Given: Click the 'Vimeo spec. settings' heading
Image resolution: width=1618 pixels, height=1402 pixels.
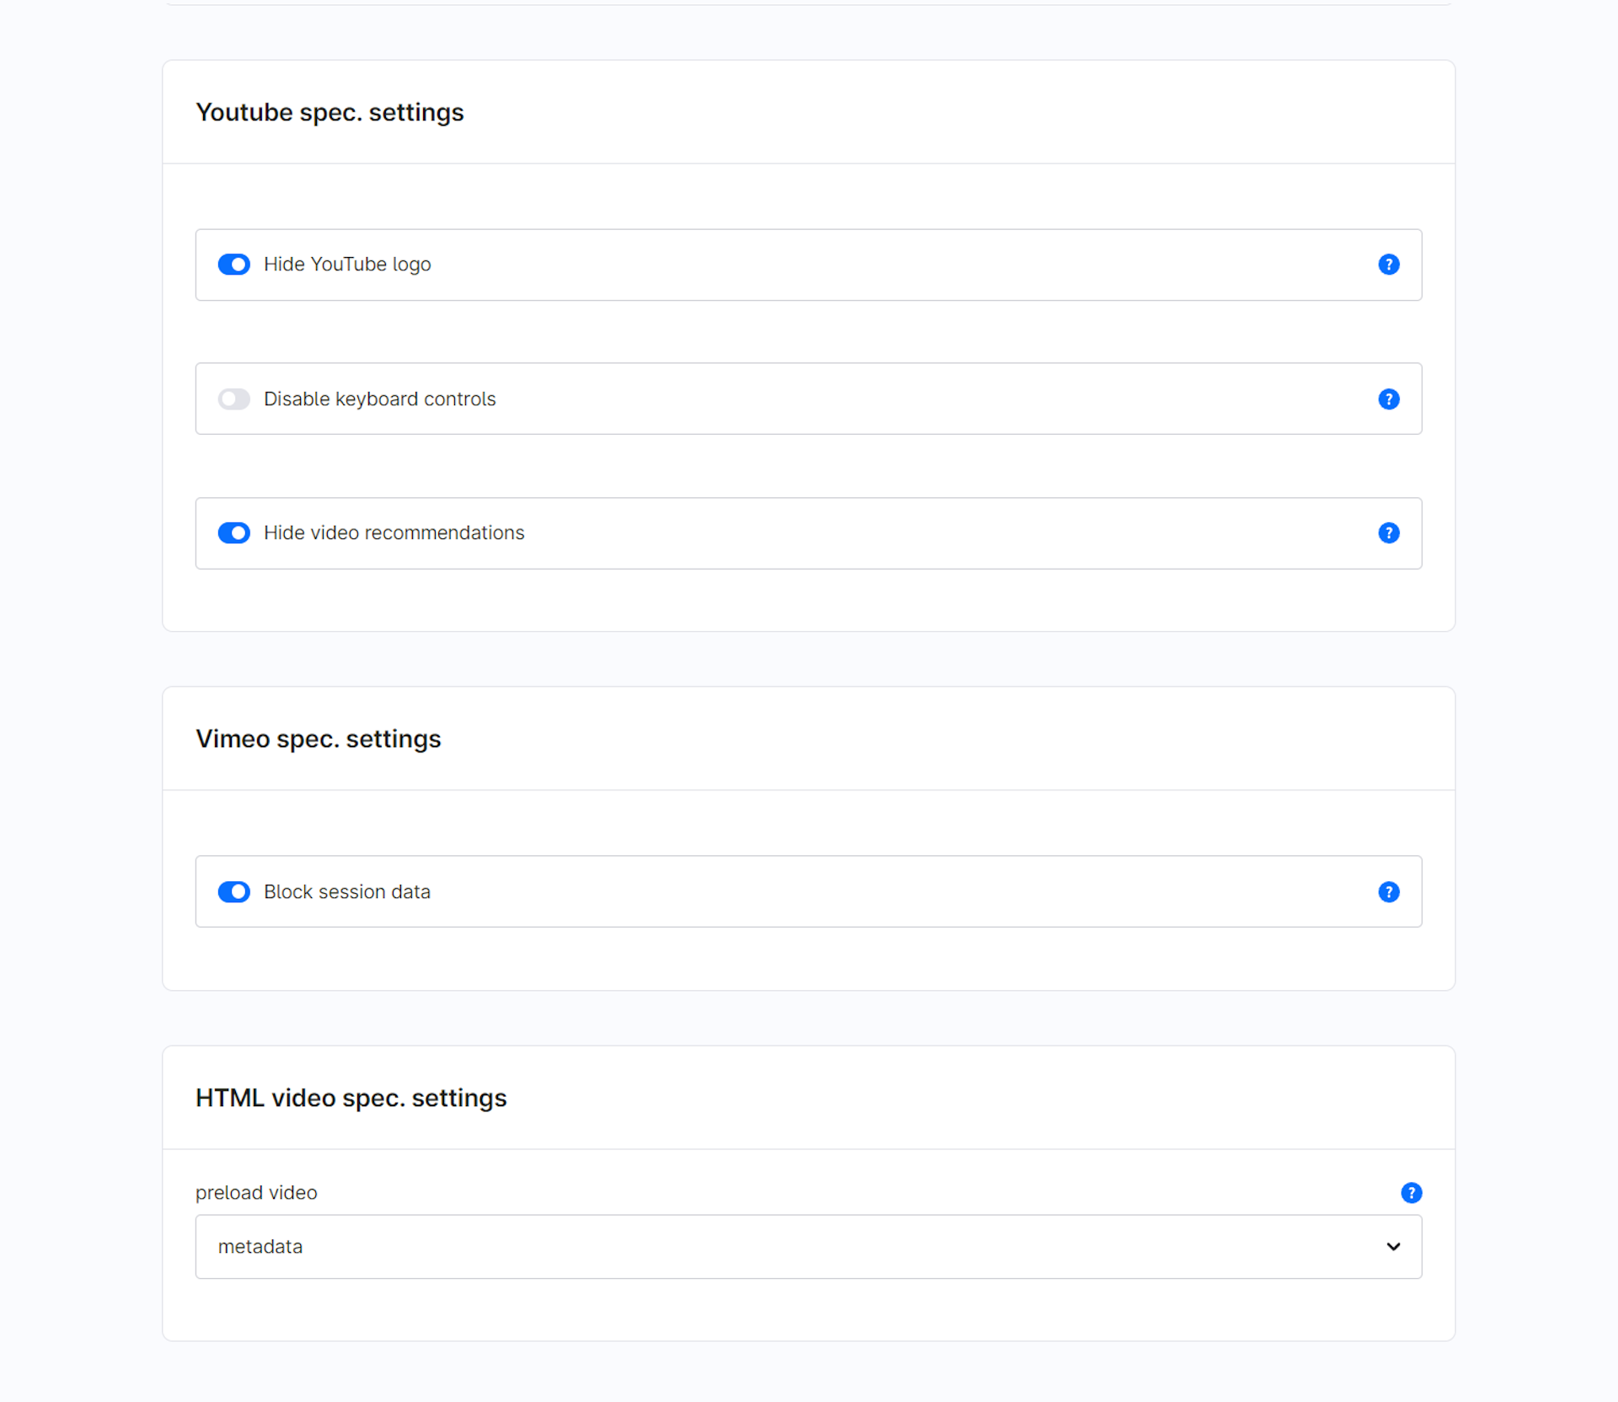Looking at the screenshot, I should 318,739.
